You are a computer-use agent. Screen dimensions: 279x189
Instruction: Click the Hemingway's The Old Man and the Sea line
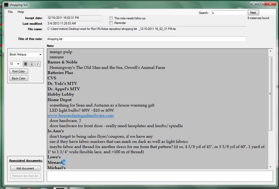click(x=107, y=68)
